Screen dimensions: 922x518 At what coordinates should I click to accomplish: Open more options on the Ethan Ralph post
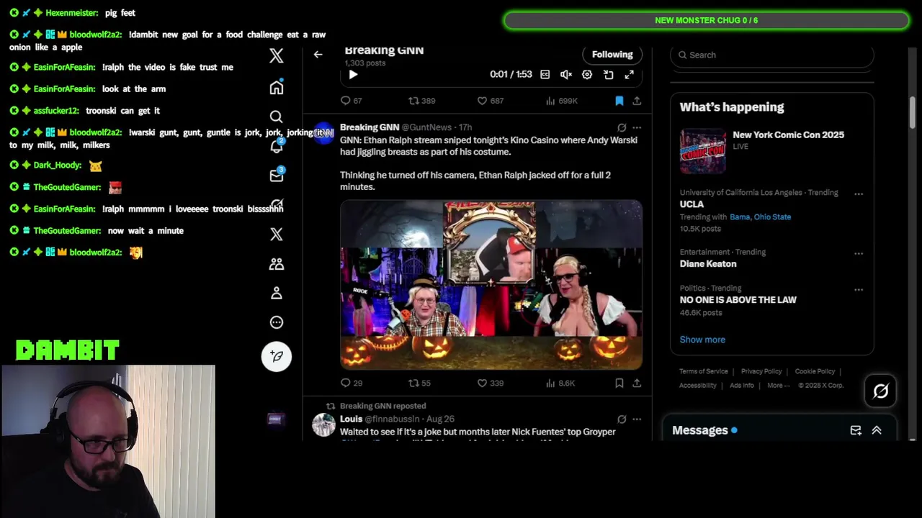pos(637,127)
